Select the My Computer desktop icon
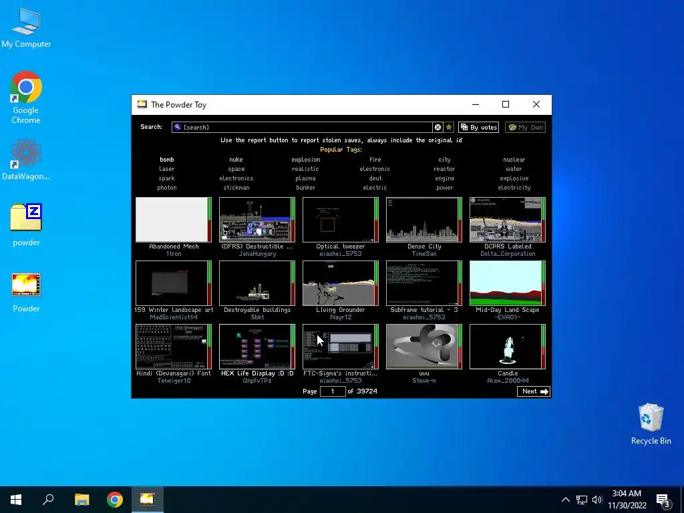 26,27
